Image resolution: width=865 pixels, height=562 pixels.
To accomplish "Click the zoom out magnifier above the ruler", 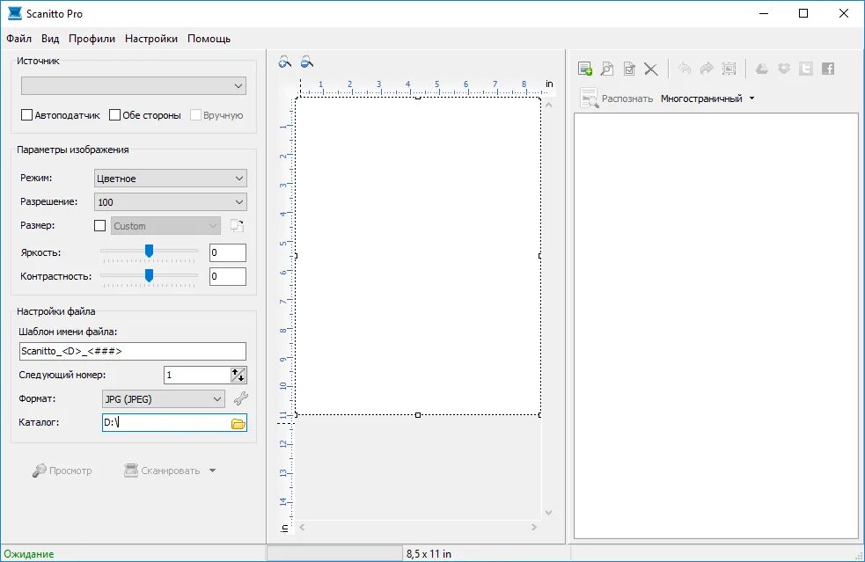I will 307,62.
